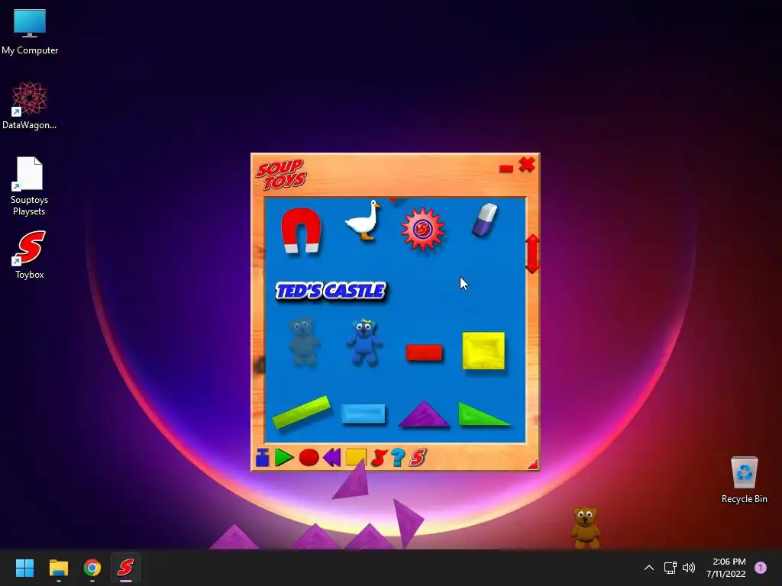Click the Ted's Castle playset title
Viewport: 782px width, 586px height.
[331, 291]
